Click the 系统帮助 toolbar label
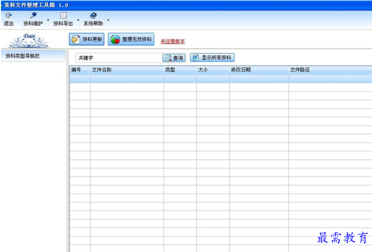The width and height of the screenshot is (372, 252). 93,23
